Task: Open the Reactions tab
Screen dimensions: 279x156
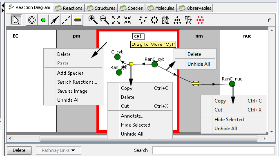Action: 69,8
